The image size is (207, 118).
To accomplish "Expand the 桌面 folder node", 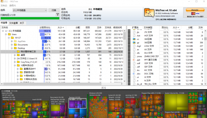I will click(x=15, y=55).
